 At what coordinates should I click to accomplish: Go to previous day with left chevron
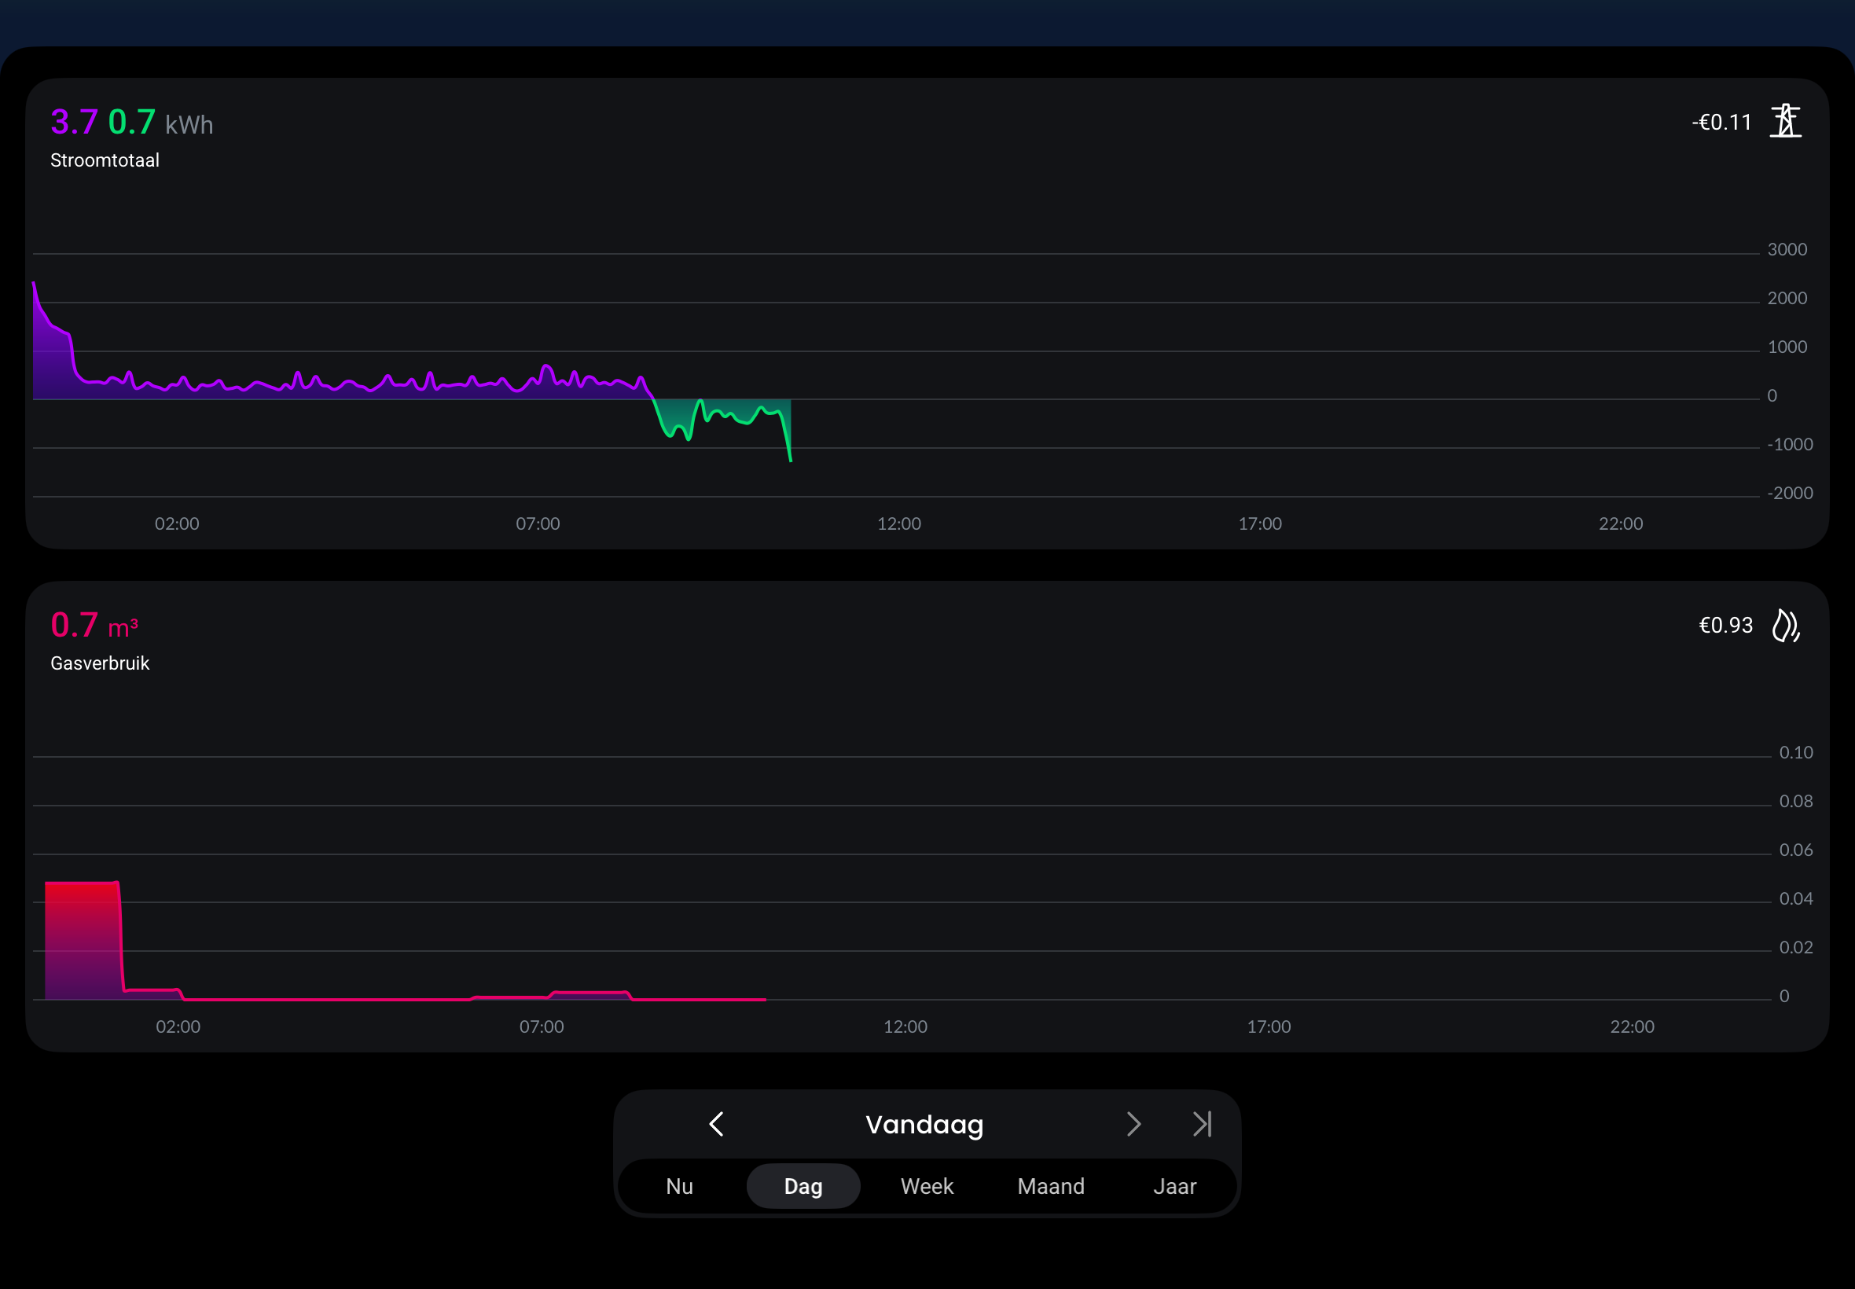pyautogui.click(x=716, y=1123)
